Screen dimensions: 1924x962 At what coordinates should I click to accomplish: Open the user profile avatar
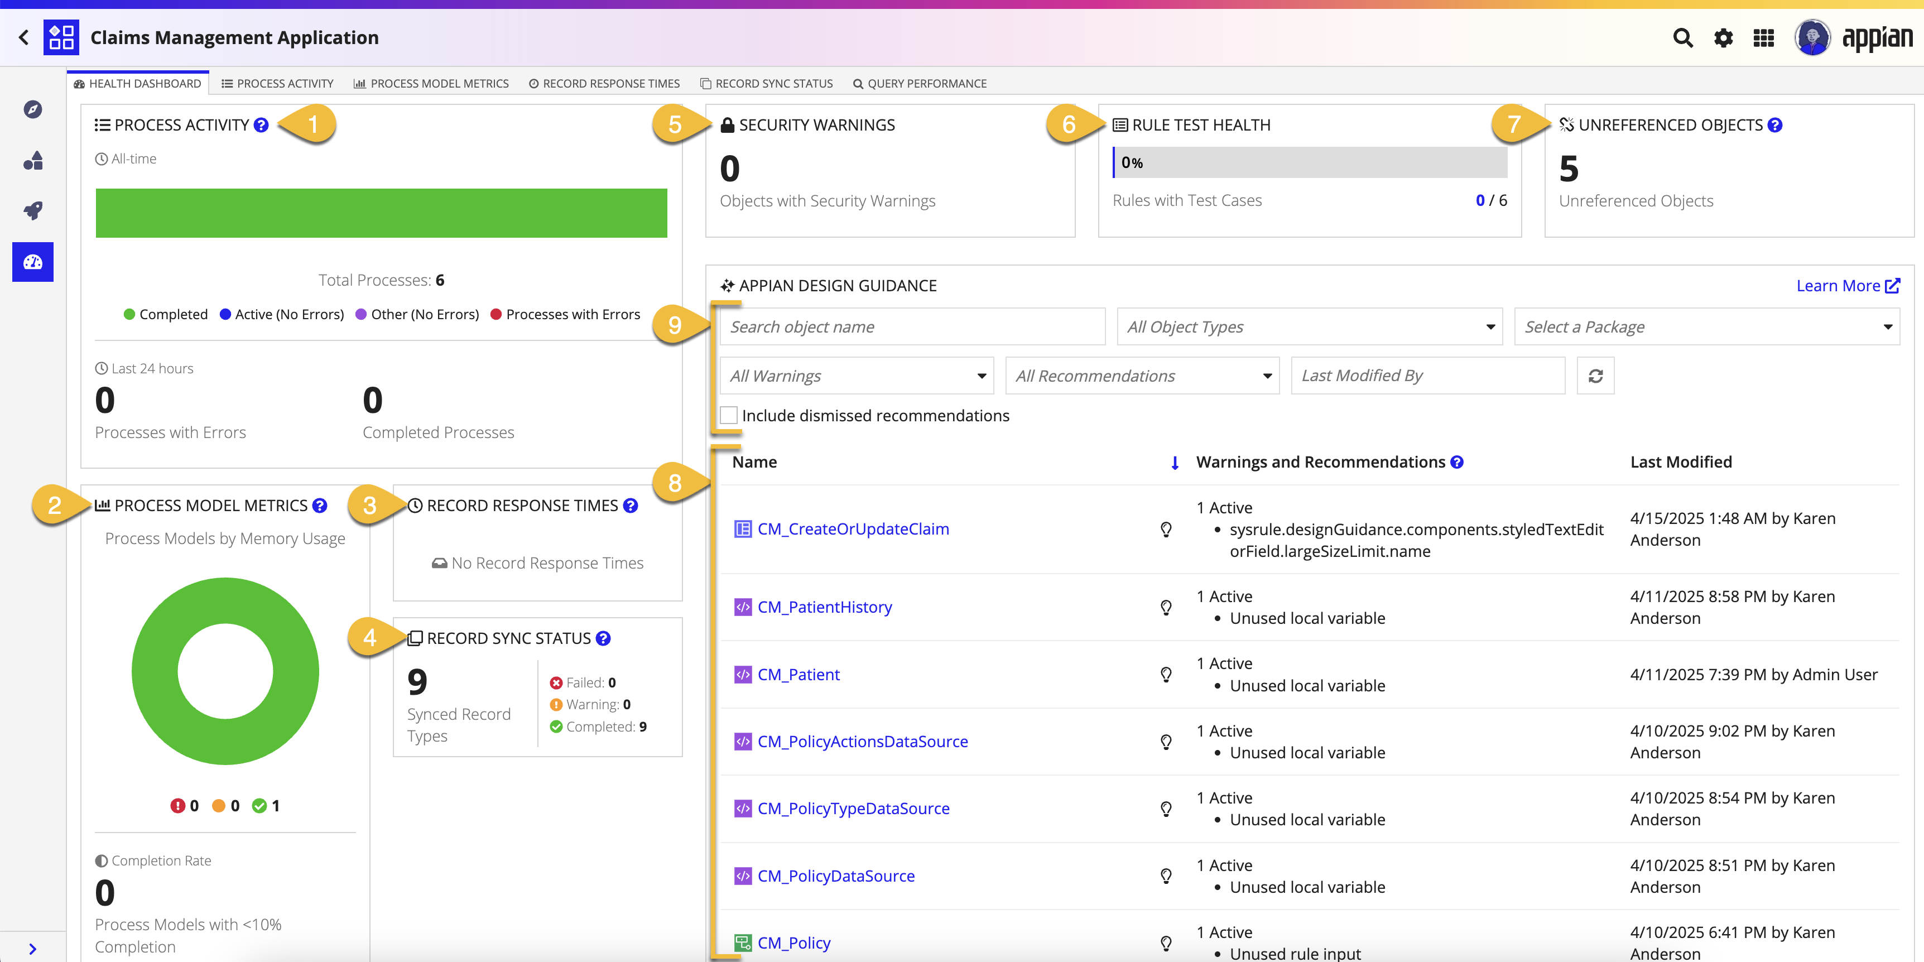coord(1813,37)
